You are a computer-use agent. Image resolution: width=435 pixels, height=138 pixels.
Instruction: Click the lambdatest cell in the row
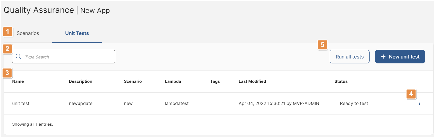click(177, 103)
